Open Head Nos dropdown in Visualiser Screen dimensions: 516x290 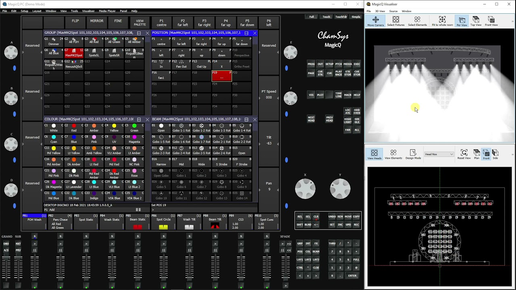(x=439, y=154)
